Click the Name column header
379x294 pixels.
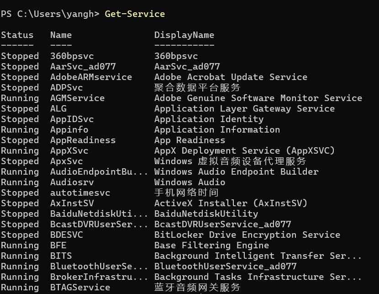point(61,35)
